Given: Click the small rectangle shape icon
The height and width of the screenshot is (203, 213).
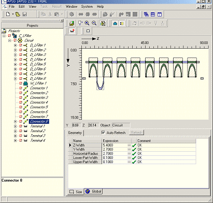Looking at the screenshot, I should click(x=88, y=31).
